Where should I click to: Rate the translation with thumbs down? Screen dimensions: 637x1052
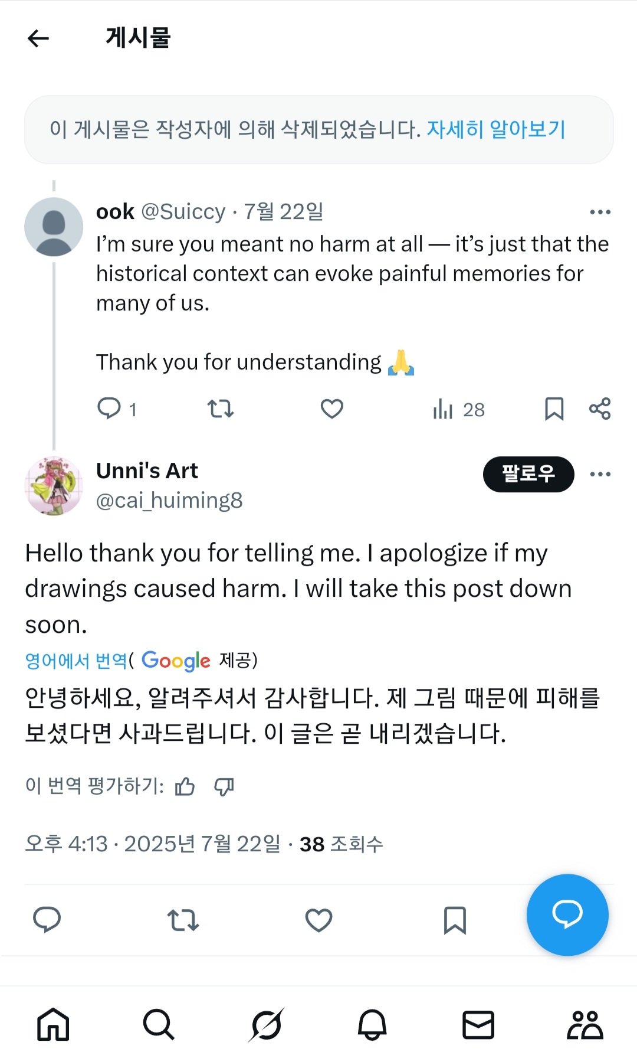224,786
